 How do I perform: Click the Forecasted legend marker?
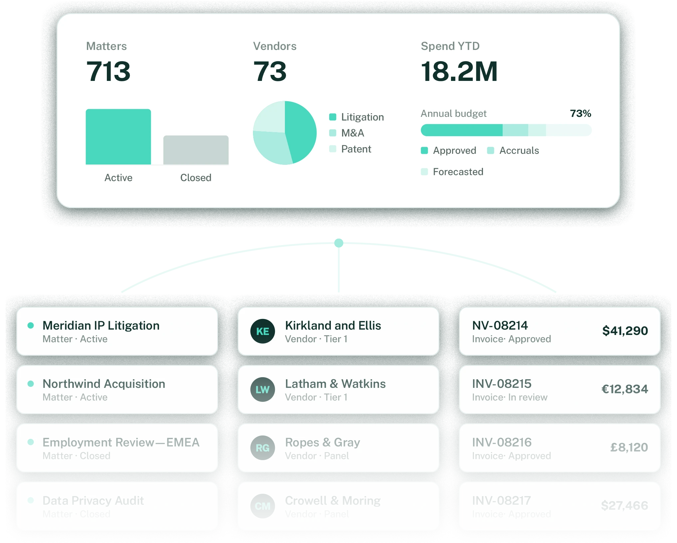(x=424, y=172)
